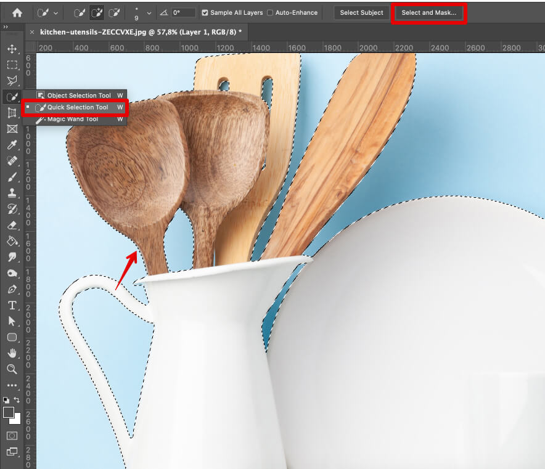Select the Brush tool
The height and width of the screenshot is (469, 545).
click(x=13, y=177)
